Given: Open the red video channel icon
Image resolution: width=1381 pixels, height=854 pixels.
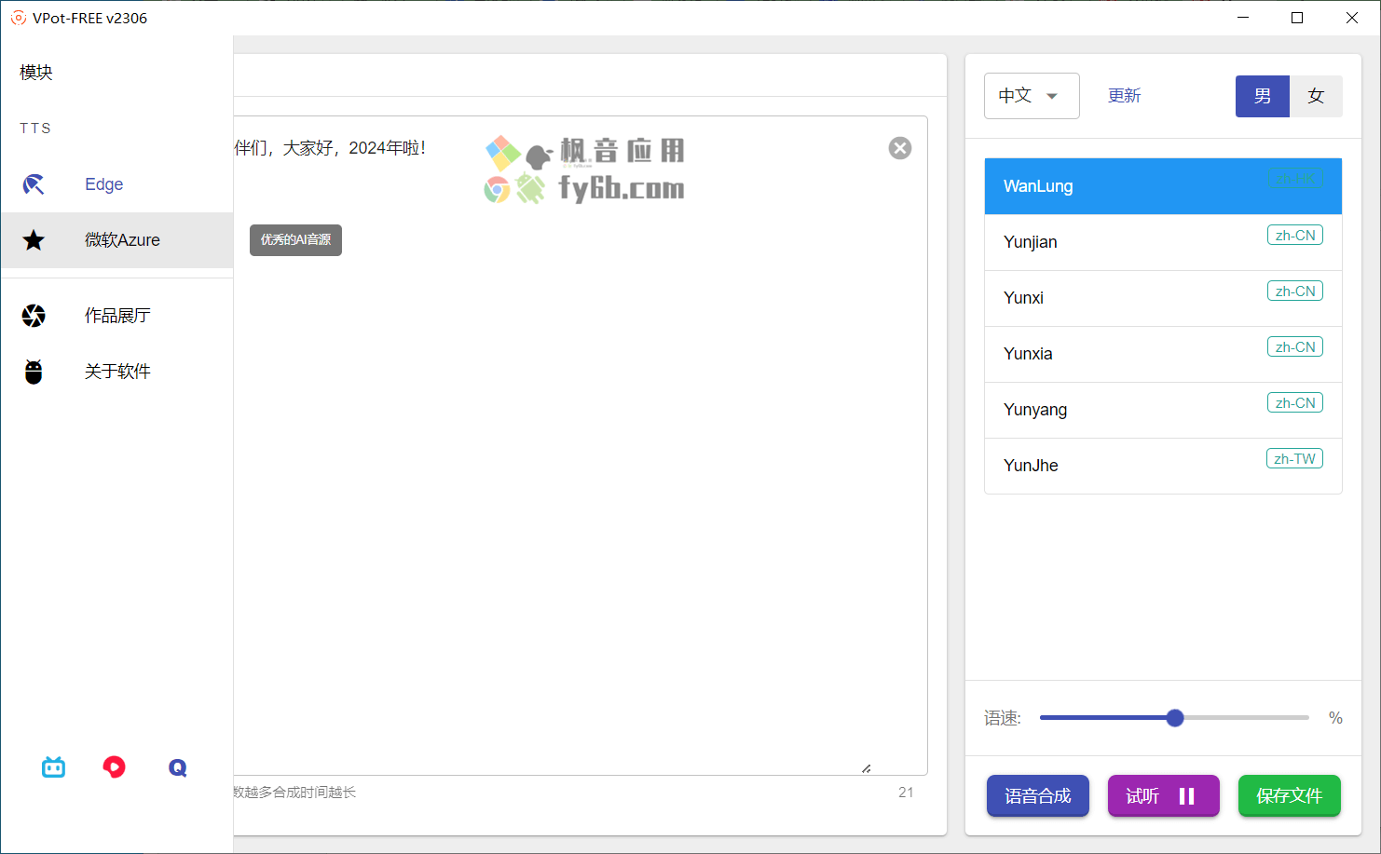Looking at the screenshot, I should pyautogui.click(x=114, y=767).
